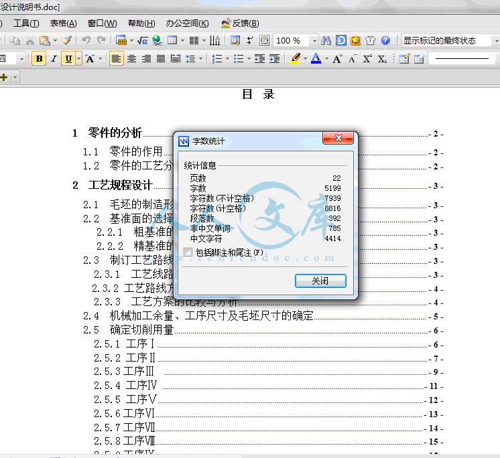Image resolution: width=500 pixels, height=458 pixels.
Task: Click the font color blue swatch button
Action: click(316, 59)
